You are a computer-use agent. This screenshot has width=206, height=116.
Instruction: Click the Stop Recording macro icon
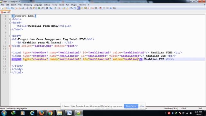tap(104, 8)
